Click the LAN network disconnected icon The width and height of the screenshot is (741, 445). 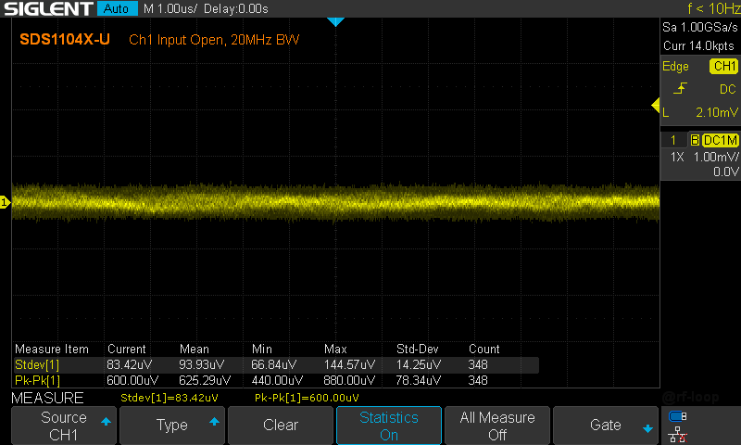pos(678,435)
